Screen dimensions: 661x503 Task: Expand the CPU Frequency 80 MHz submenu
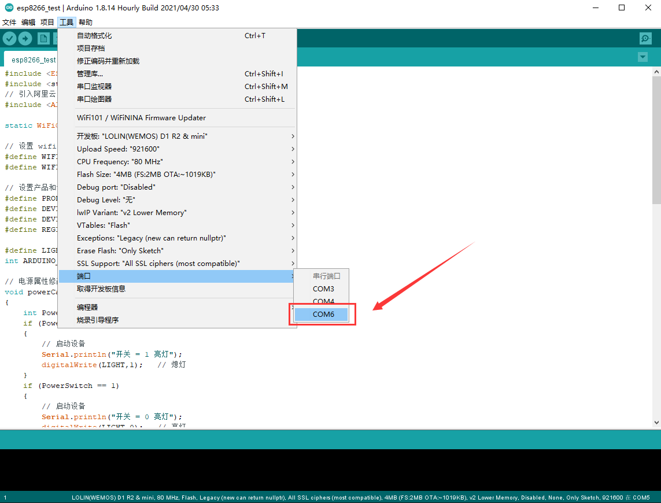tap(176, 161)
